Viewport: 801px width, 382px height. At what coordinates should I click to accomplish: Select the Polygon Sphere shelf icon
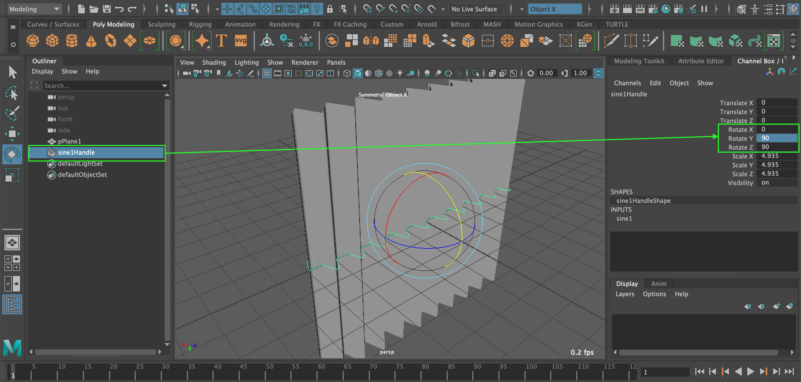tap(33, 41)
